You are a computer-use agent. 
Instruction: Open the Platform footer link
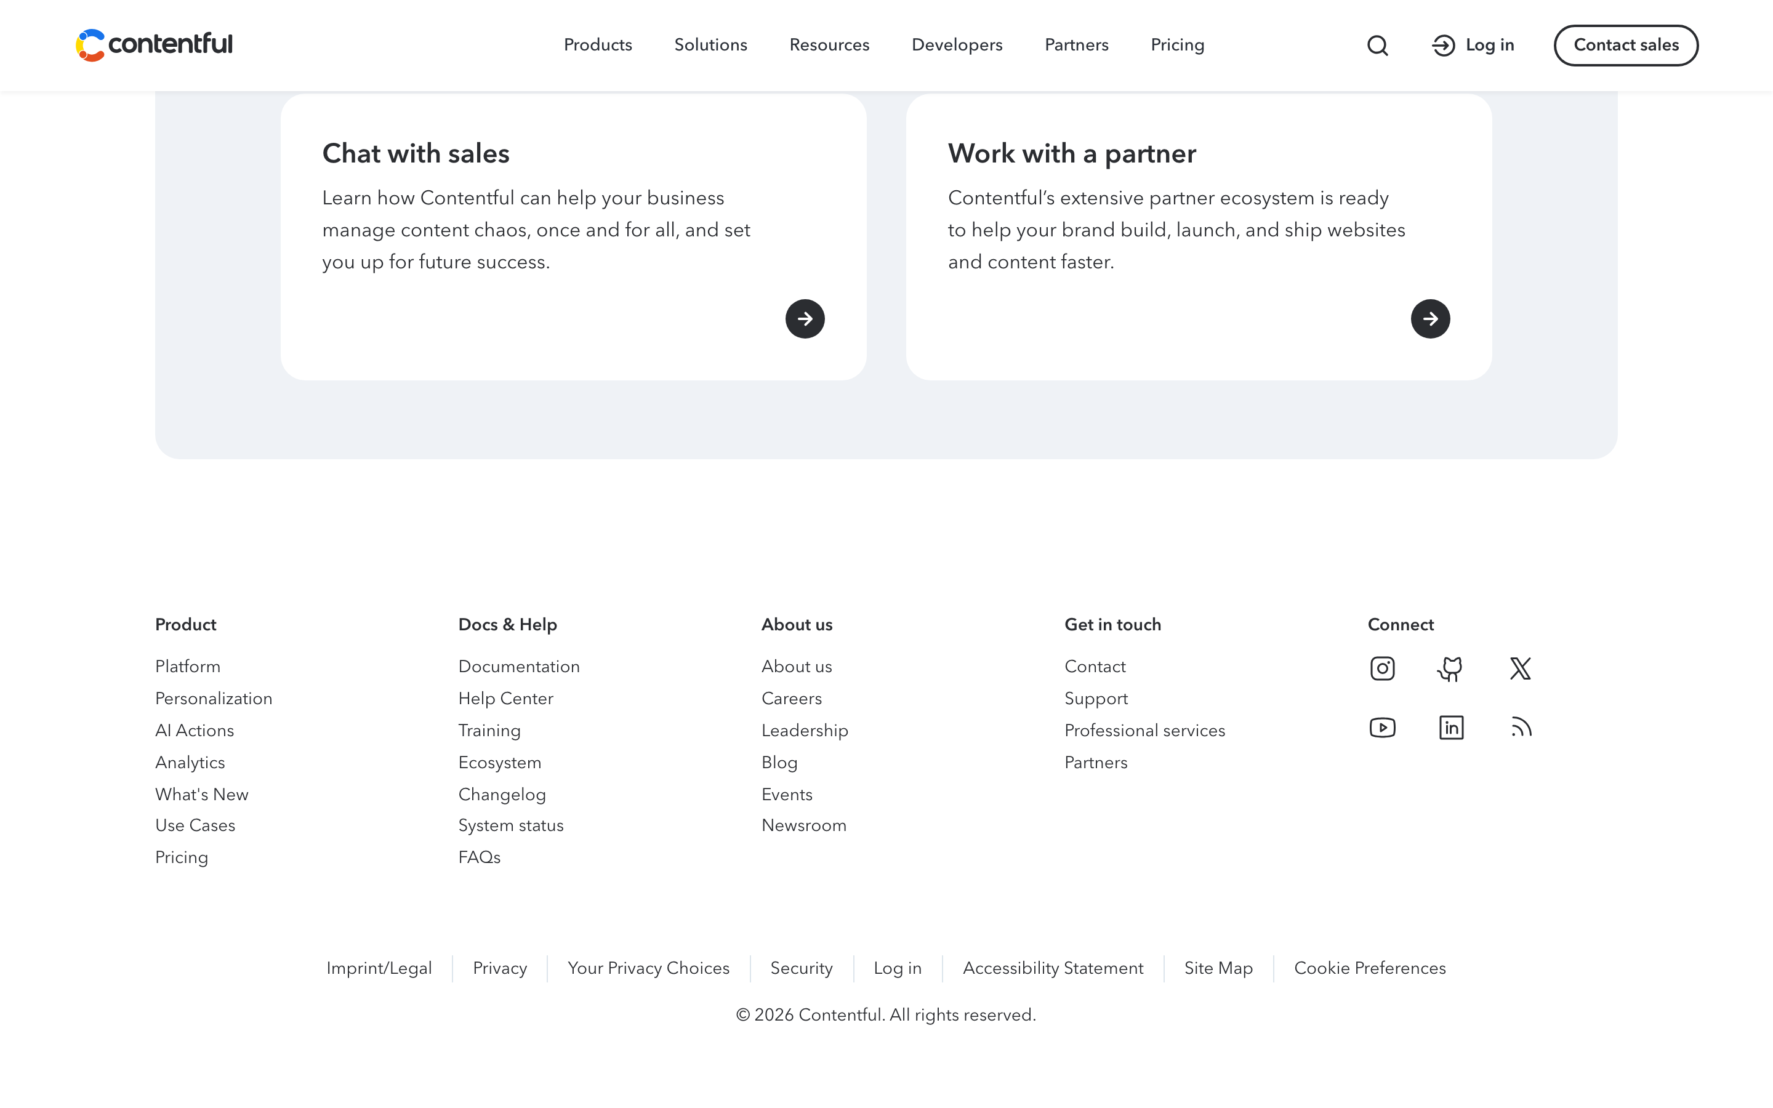(x=188, y=667)
